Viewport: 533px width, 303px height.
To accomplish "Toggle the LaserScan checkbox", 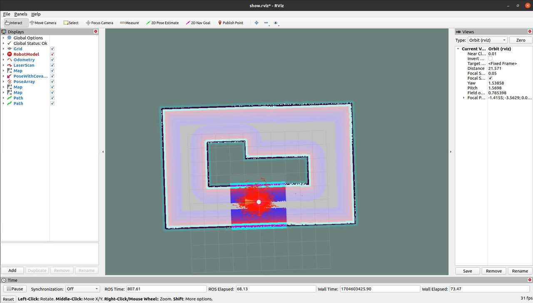I will [x=52, y=65].
